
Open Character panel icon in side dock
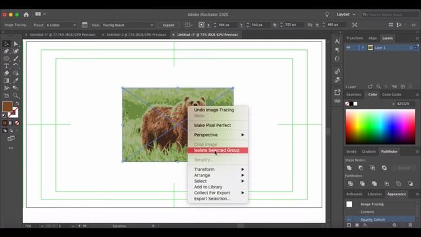tap(337, 41)
